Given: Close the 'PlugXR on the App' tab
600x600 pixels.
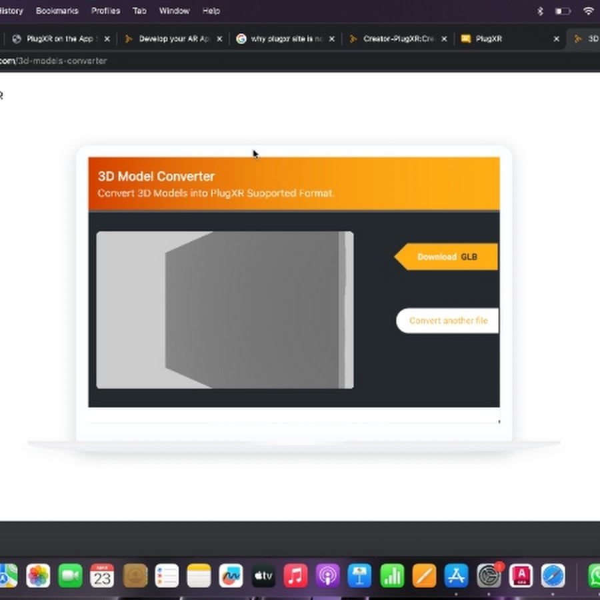Looking at the screenshot, I should click(x=107, y=39).
